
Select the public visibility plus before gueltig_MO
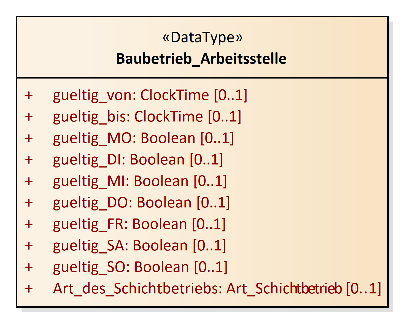[x=29, y=139]
